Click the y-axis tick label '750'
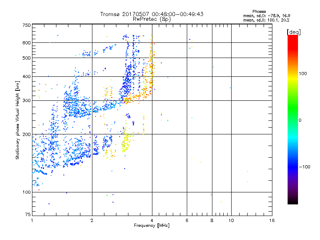The height and width of the screenshot is (240, 320). pos(27,25)
